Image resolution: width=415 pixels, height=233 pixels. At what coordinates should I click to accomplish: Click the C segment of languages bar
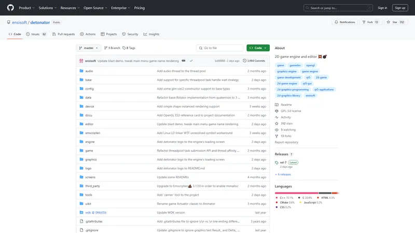click(x=325, y=193)
